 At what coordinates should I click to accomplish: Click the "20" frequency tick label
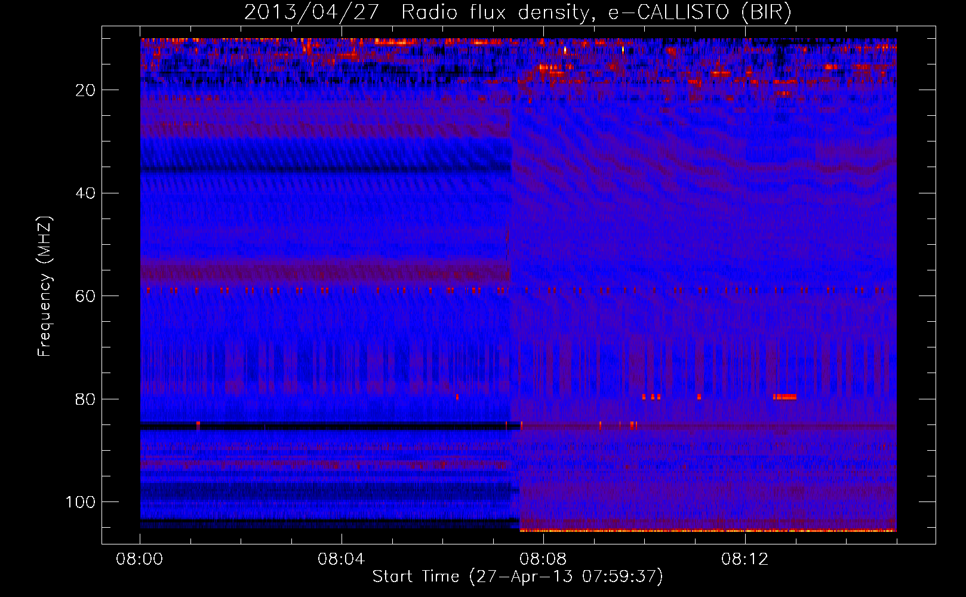tap(86, 90)
